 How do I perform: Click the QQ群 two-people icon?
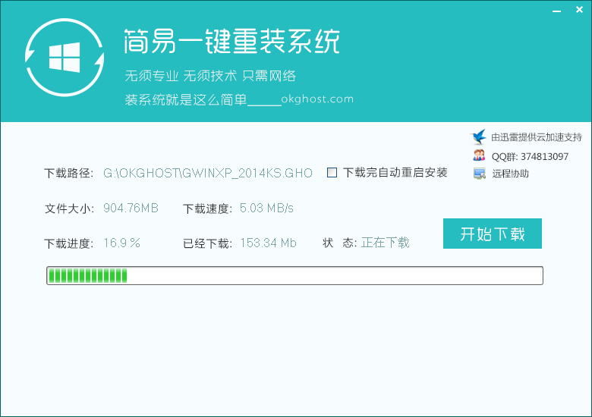pyautogui.click(x=479, y=155)
